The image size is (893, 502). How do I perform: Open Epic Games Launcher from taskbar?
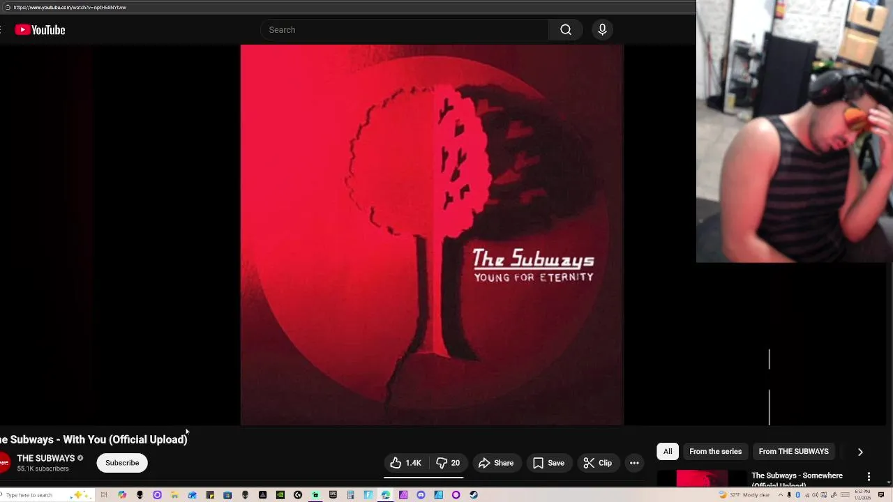[333, 495]
